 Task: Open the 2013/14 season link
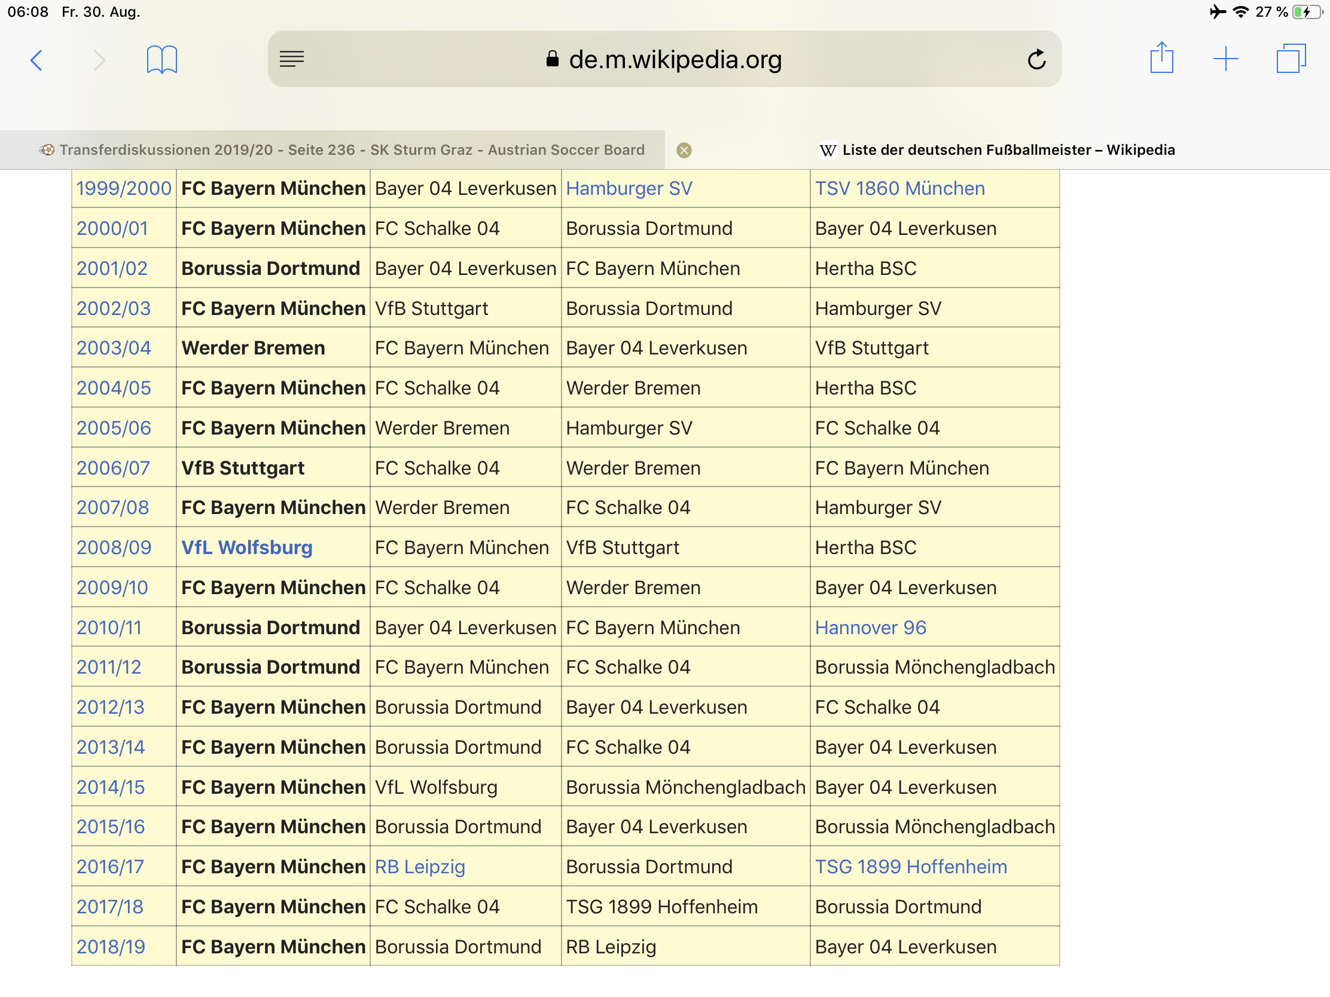pos(111,747)
